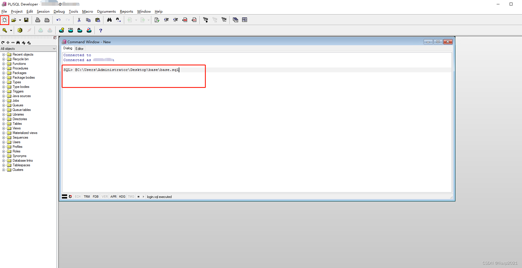Viewport: 522px width, 268px height.
Task: Toggle the TMG status indicator
Action: pos(131,197)
